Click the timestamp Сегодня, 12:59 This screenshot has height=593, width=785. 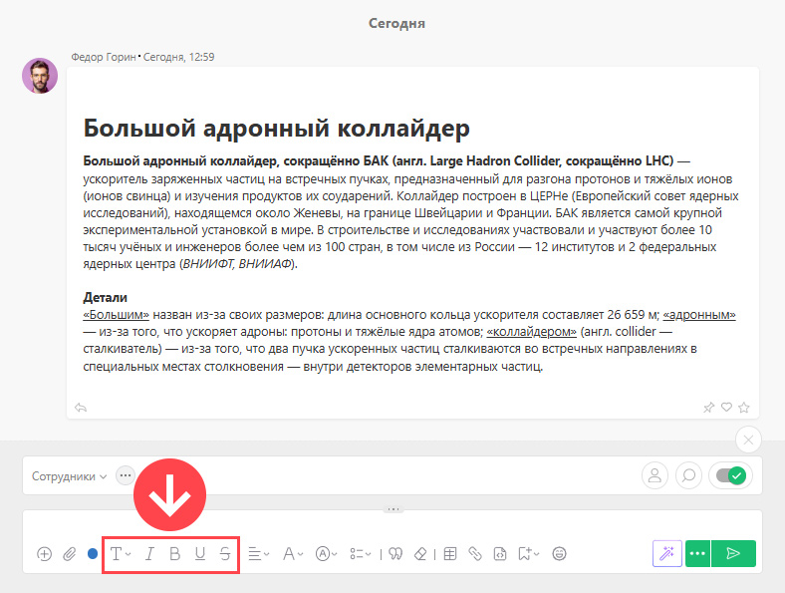pos(178,57)
